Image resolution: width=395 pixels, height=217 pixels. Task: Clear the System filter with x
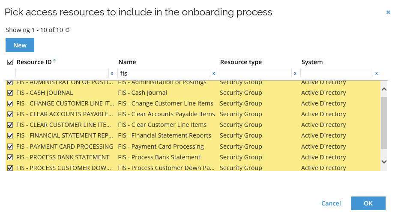pos(377,73)
